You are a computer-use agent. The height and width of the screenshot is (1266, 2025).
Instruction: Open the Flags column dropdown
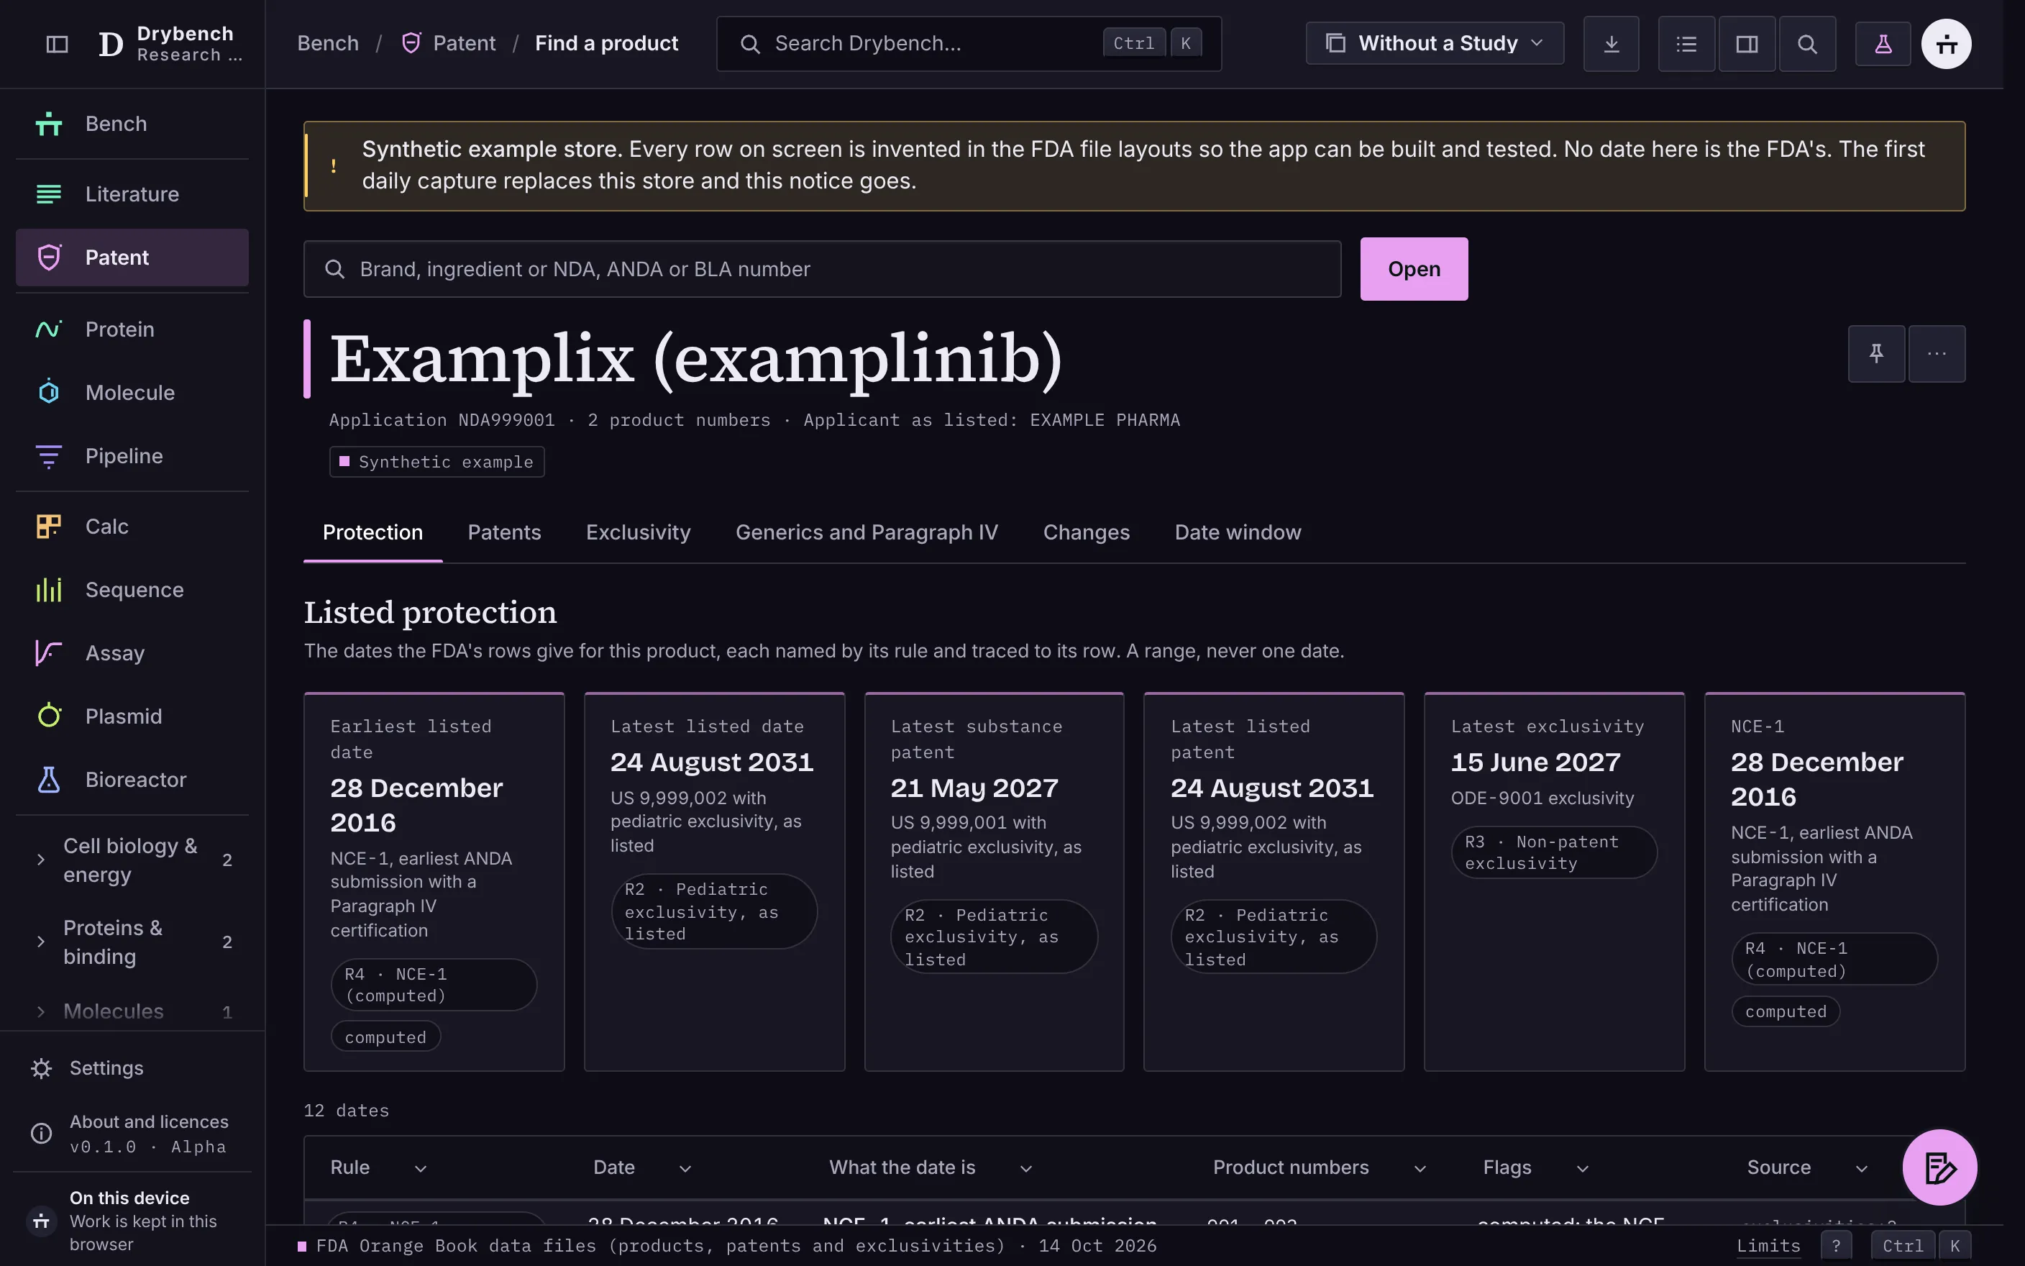1582,1168
